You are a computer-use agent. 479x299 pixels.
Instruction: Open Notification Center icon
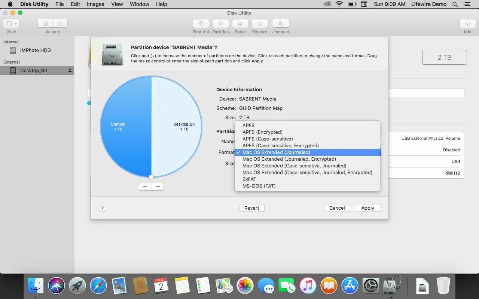[468, 4]
